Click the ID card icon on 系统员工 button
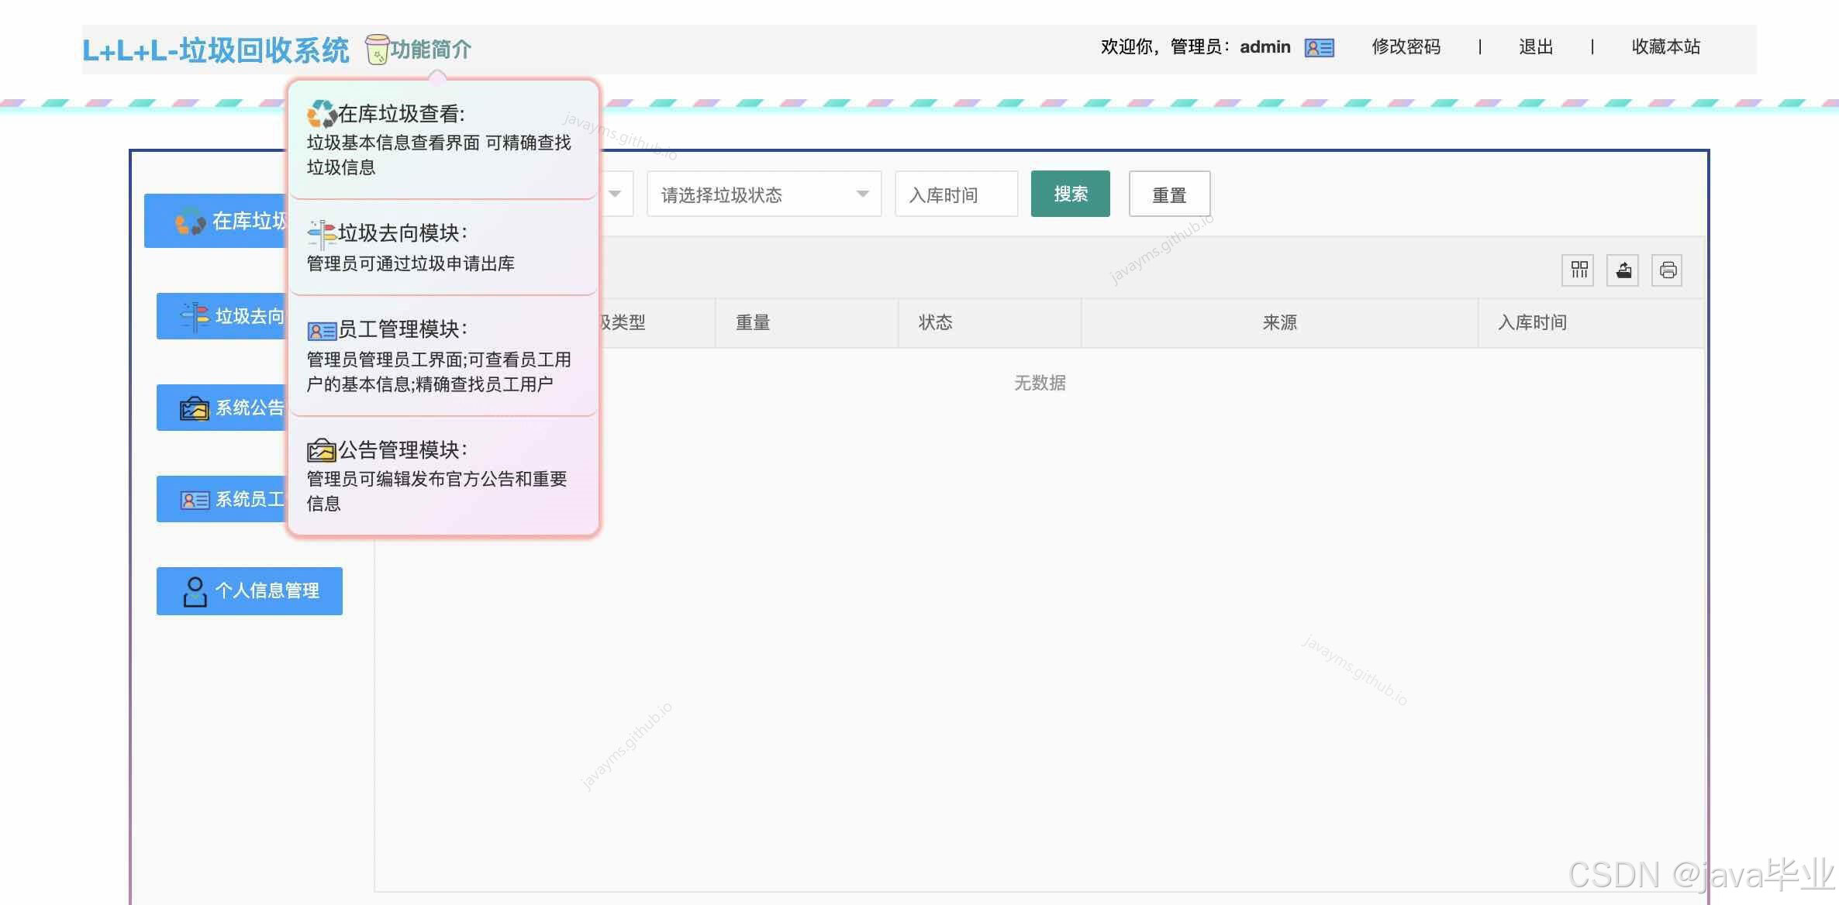1839x905 pixels. click(x=195, y=501)
